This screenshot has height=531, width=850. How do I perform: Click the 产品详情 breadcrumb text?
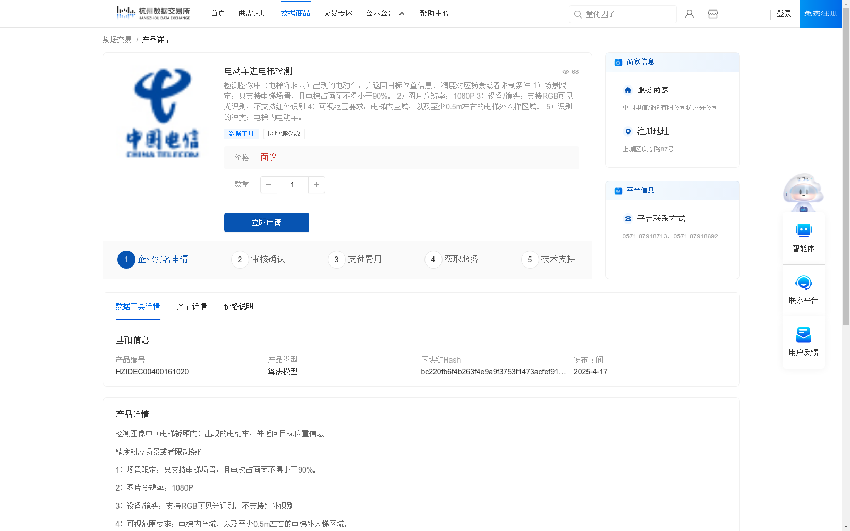point(157,40)
